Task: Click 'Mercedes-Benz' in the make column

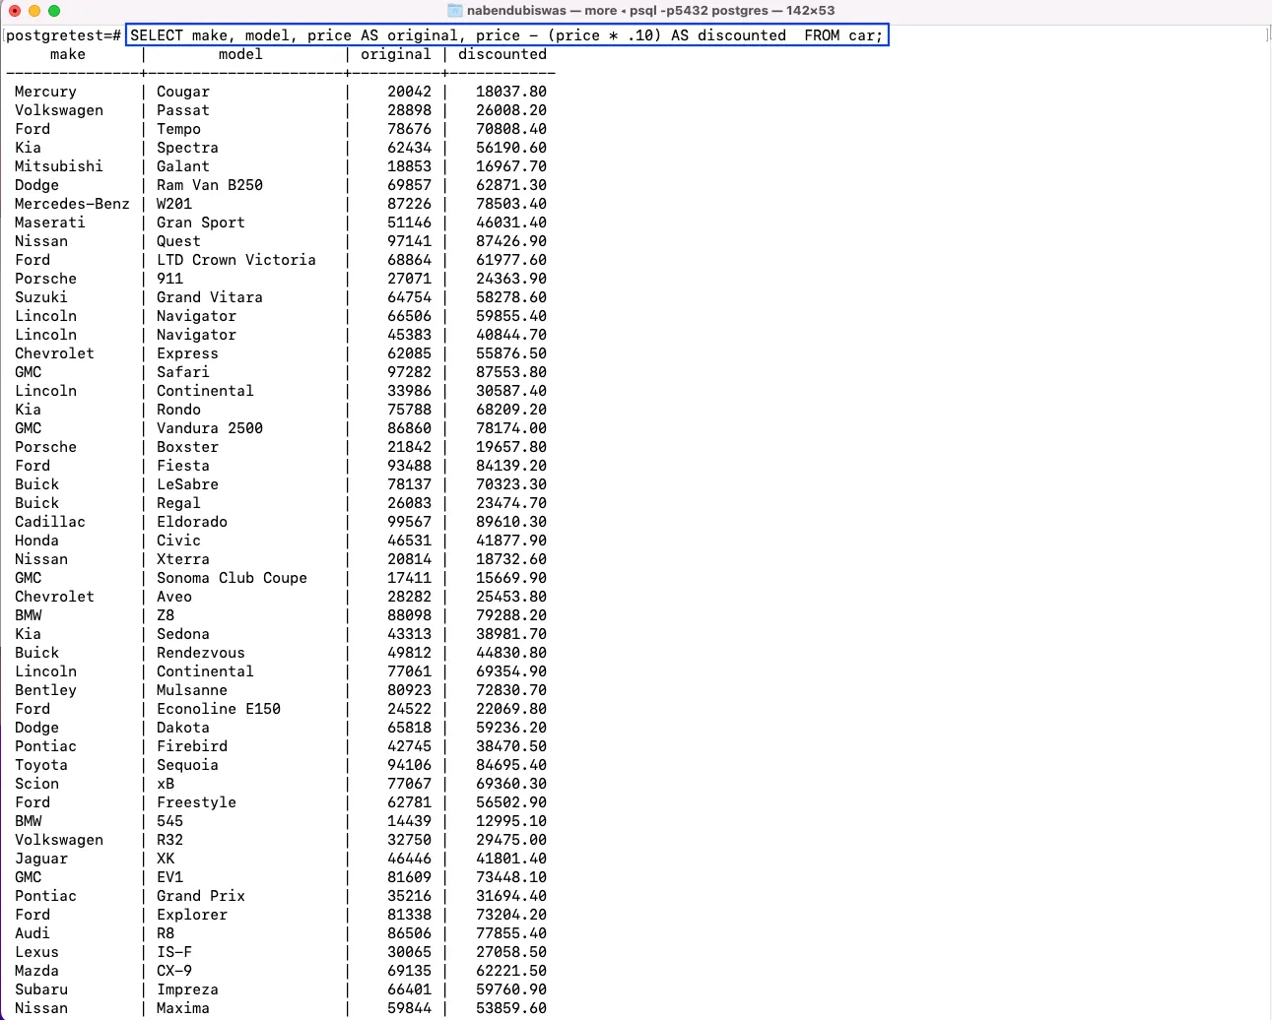Action: tap(72, 204)
